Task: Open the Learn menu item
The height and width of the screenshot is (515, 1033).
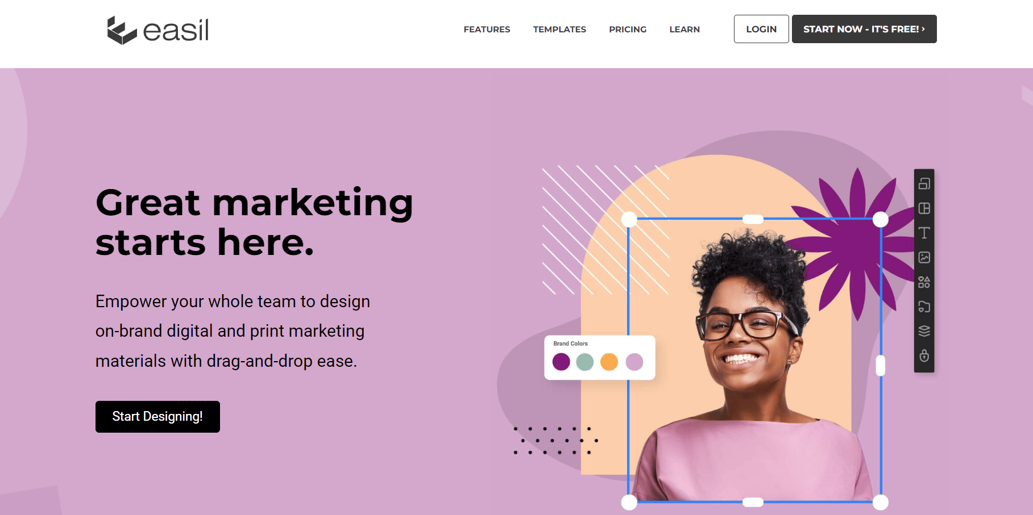Action: point(684,30)
